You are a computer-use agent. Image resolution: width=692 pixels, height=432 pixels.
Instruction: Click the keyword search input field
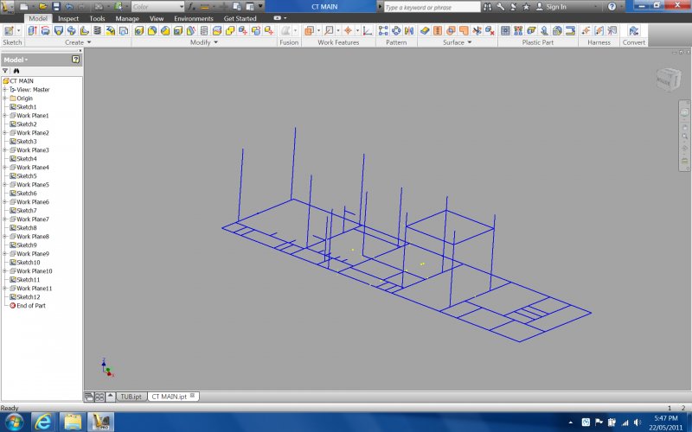point(430,6)
